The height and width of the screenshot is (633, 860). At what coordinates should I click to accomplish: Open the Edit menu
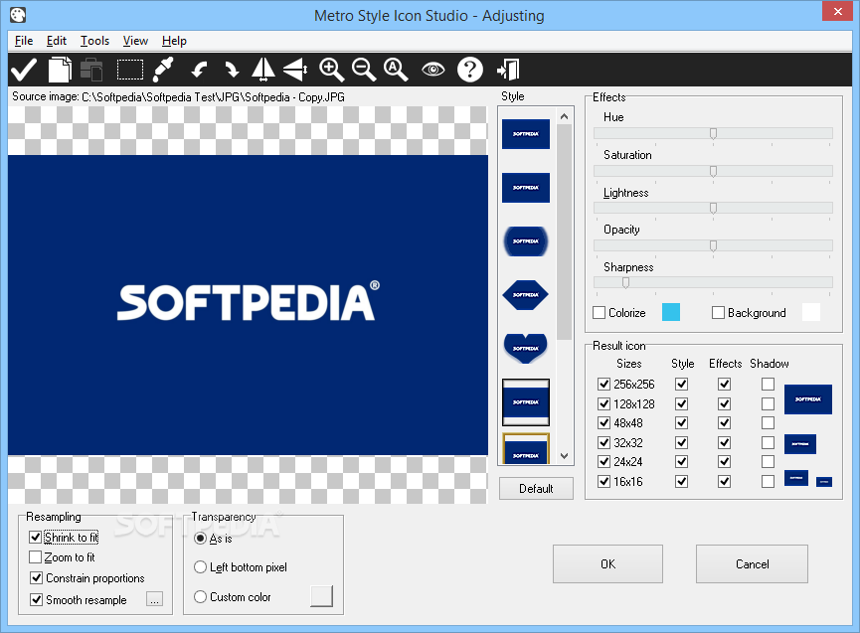pos(57,41)
